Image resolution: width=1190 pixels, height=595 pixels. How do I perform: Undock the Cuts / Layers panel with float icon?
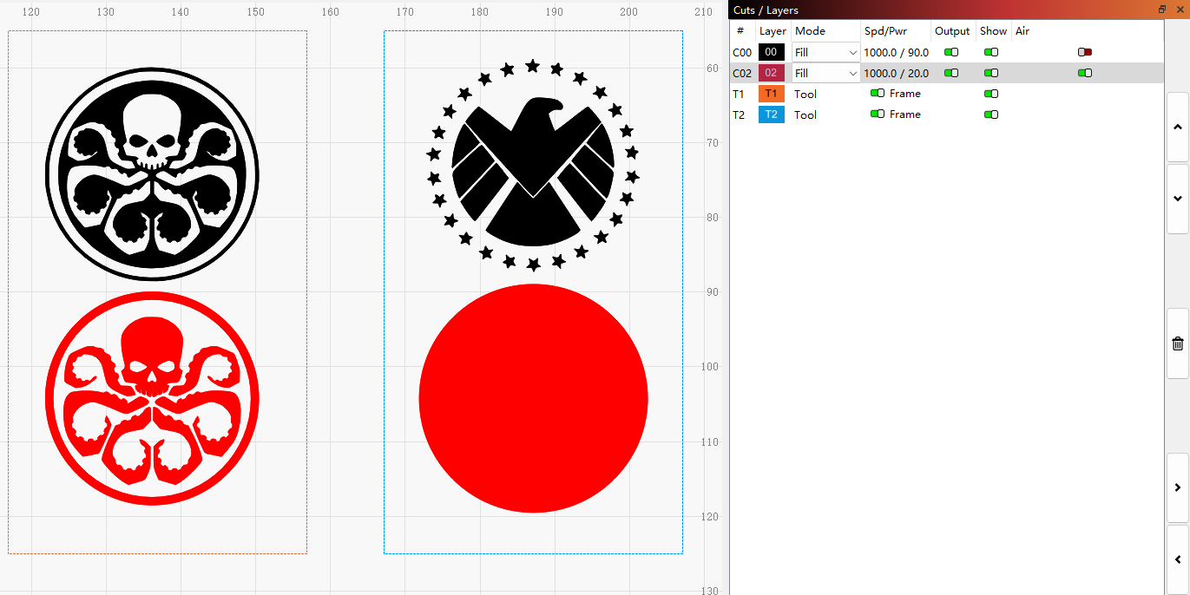coord(1162,10)
